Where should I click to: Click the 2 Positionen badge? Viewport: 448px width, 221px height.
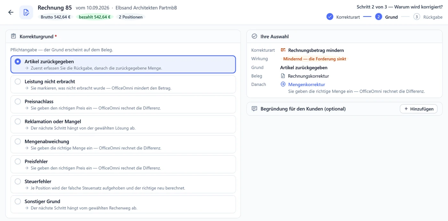pyautogui.click(x=131, y=17)
